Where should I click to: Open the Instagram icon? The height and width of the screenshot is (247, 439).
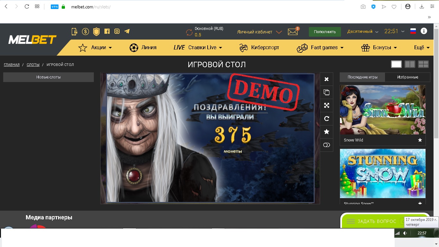click(x=117, y=31)
